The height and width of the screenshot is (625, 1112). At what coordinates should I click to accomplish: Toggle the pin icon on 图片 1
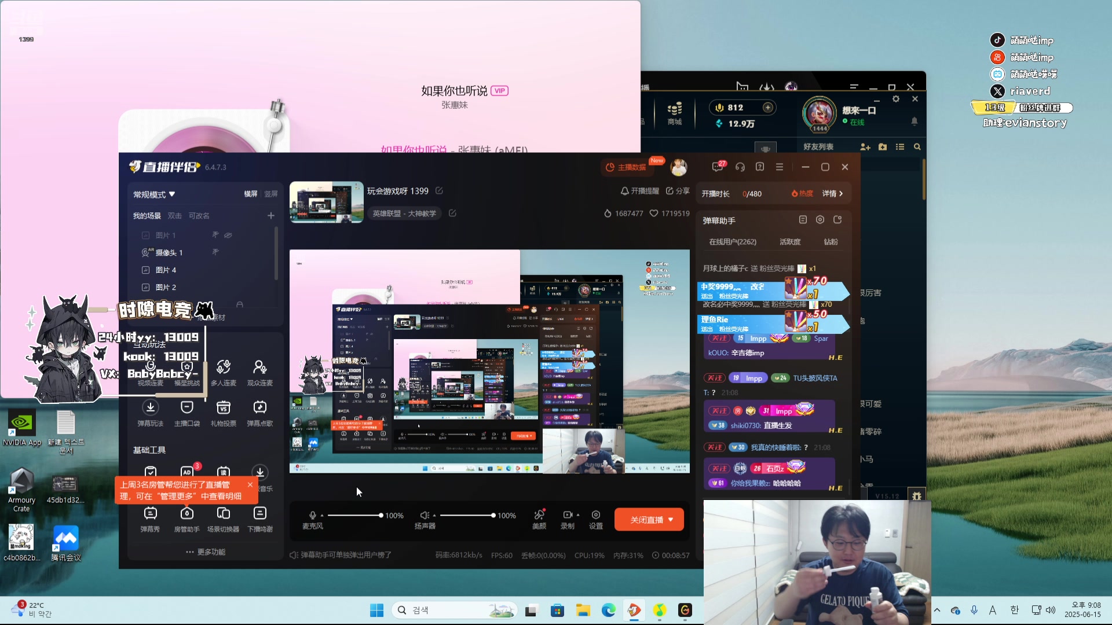215,235
